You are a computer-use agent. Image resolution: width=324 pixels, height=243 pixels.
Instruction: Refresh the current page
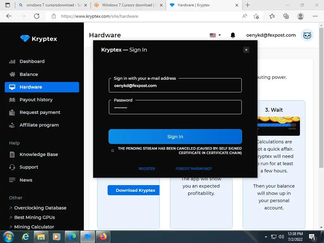pyautogui.click(x=37, y=16)
